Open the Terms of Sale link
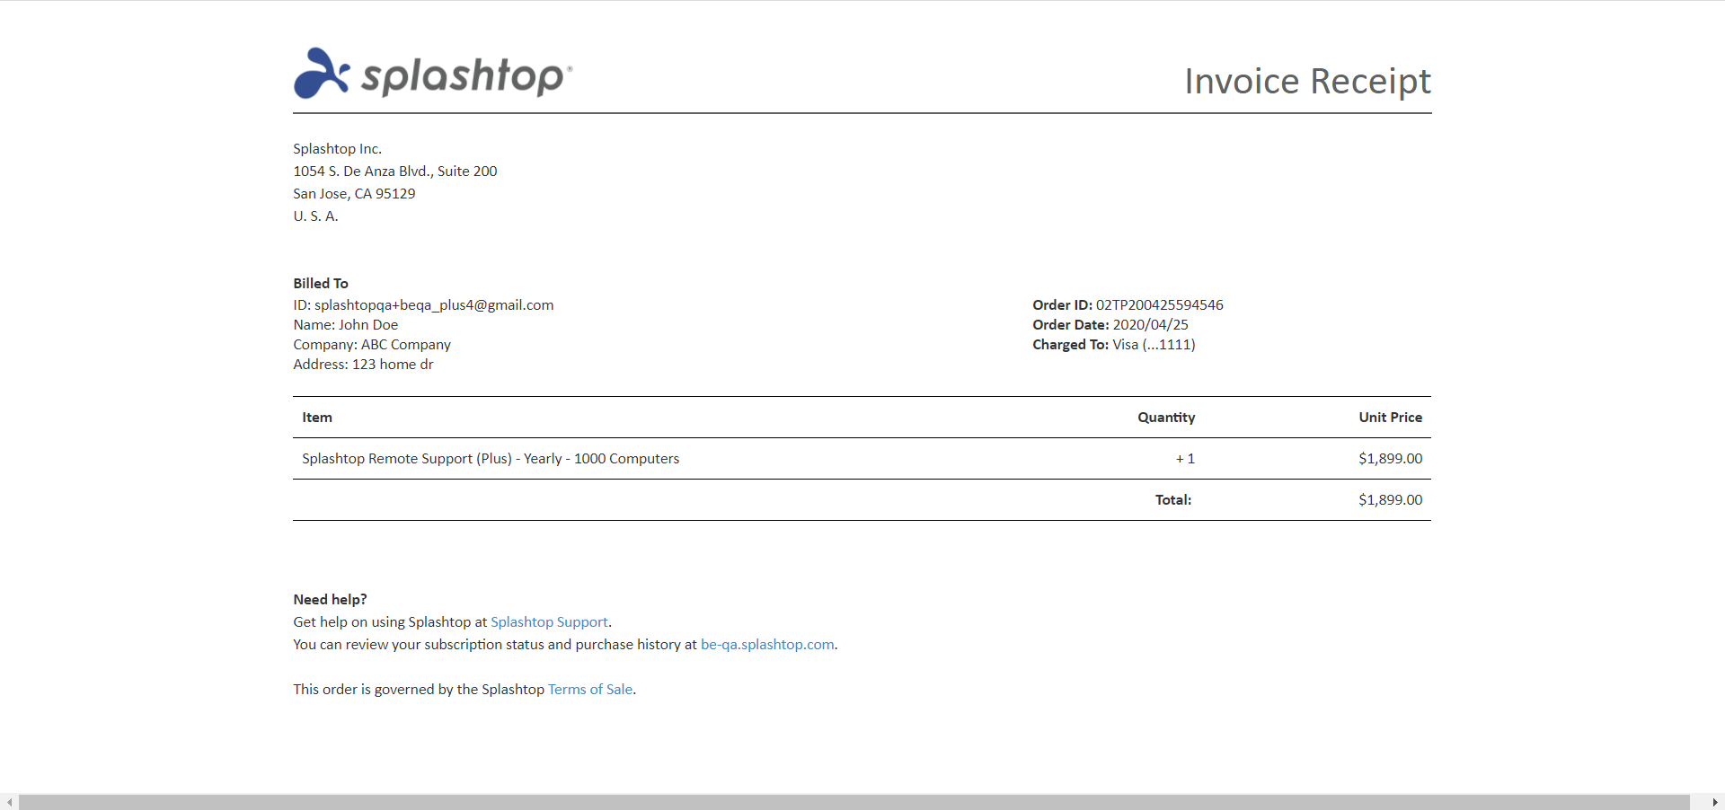Image resolution: width=1725 pixels, height=810 pixels. (590, 689)
